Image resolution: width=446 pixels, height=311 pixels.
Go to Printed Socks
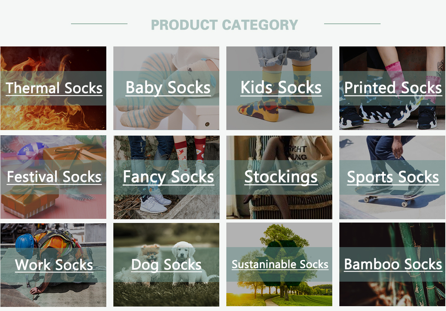(x=393, y=88)
